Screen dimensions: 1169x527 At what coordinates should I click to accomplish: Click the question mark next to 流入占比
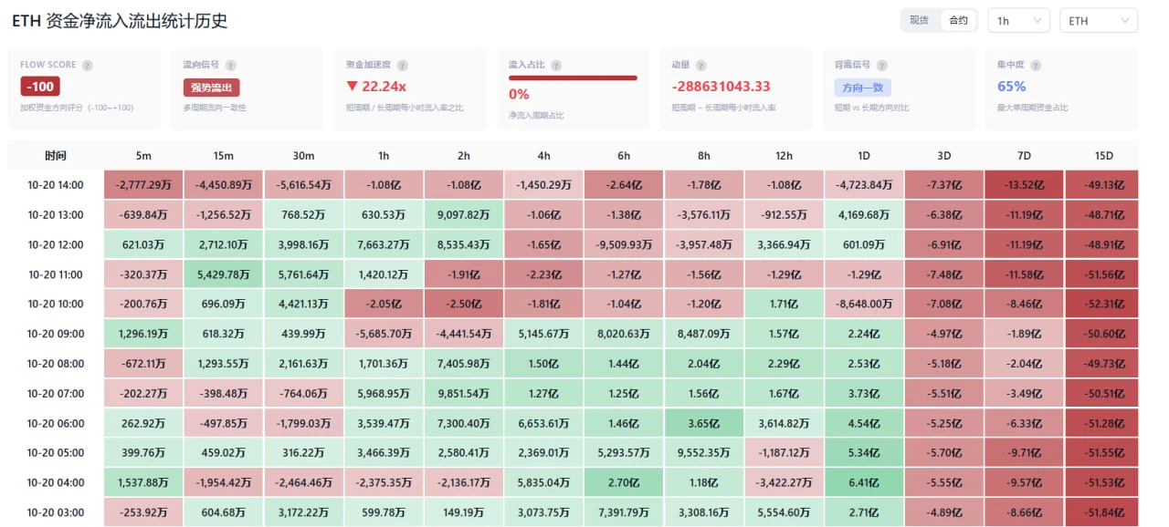pyautogui.click(x=555, y=66)
